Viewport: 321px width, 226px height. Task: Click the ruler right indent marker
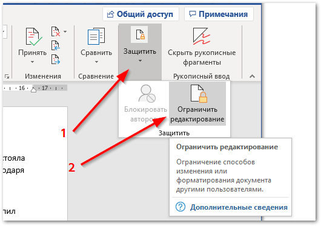pos(33,89)
